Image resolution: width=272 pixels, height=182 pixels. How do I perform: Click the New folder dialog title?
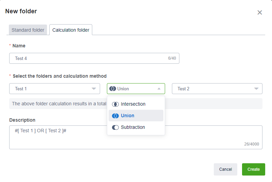point(21,12)
